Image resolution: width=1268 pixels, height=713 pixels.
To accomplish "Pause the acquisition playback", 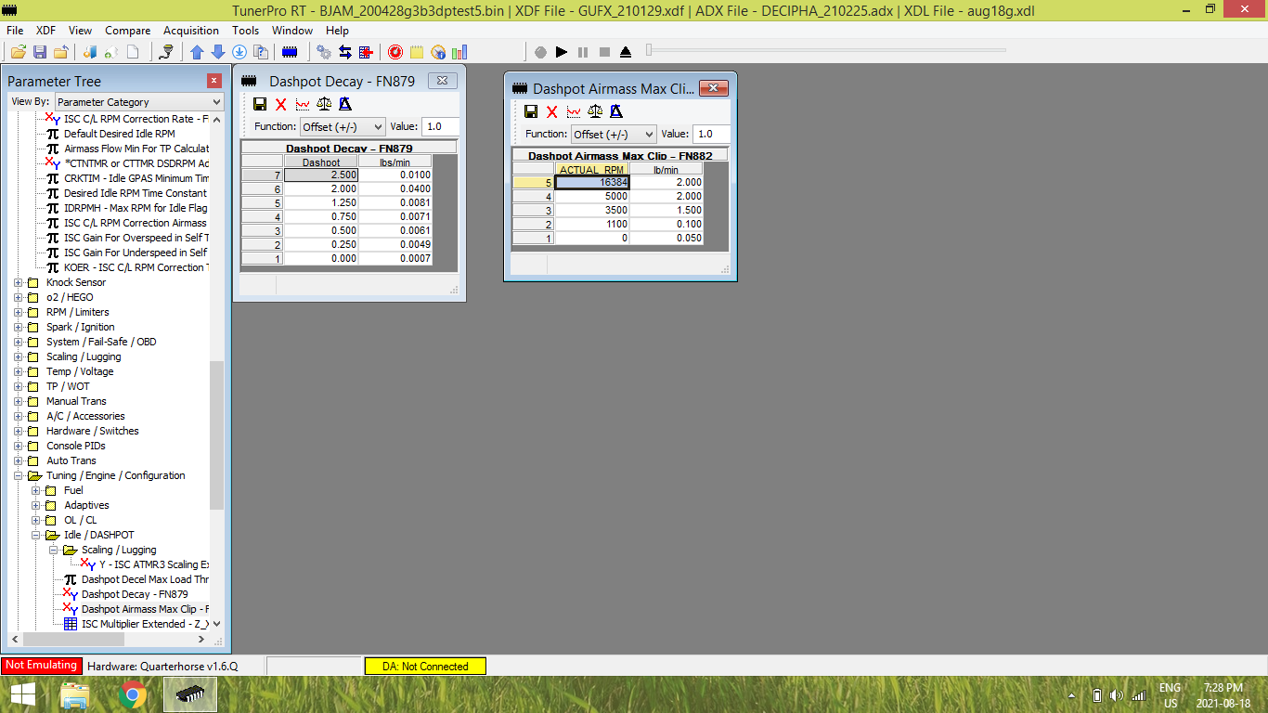I will pos(583,52).
